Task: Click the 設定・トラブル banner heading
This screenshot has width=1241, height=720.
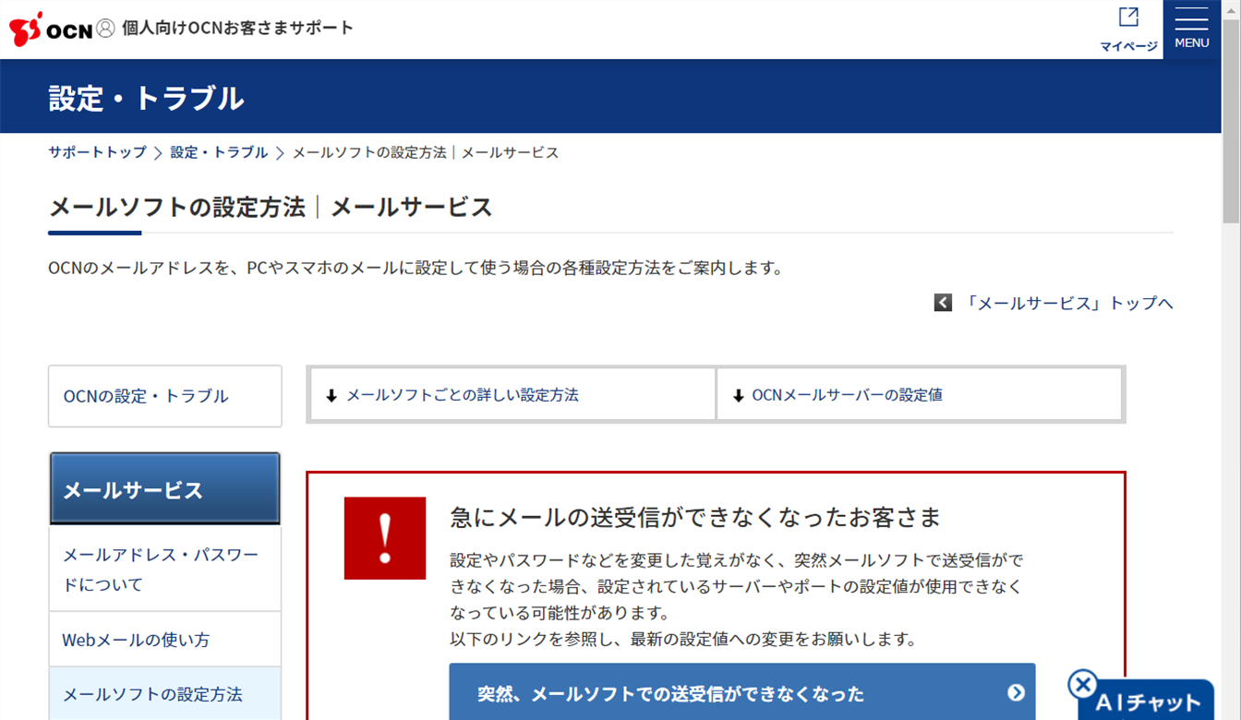Action: pyautogui.click(x=146, y=98)
